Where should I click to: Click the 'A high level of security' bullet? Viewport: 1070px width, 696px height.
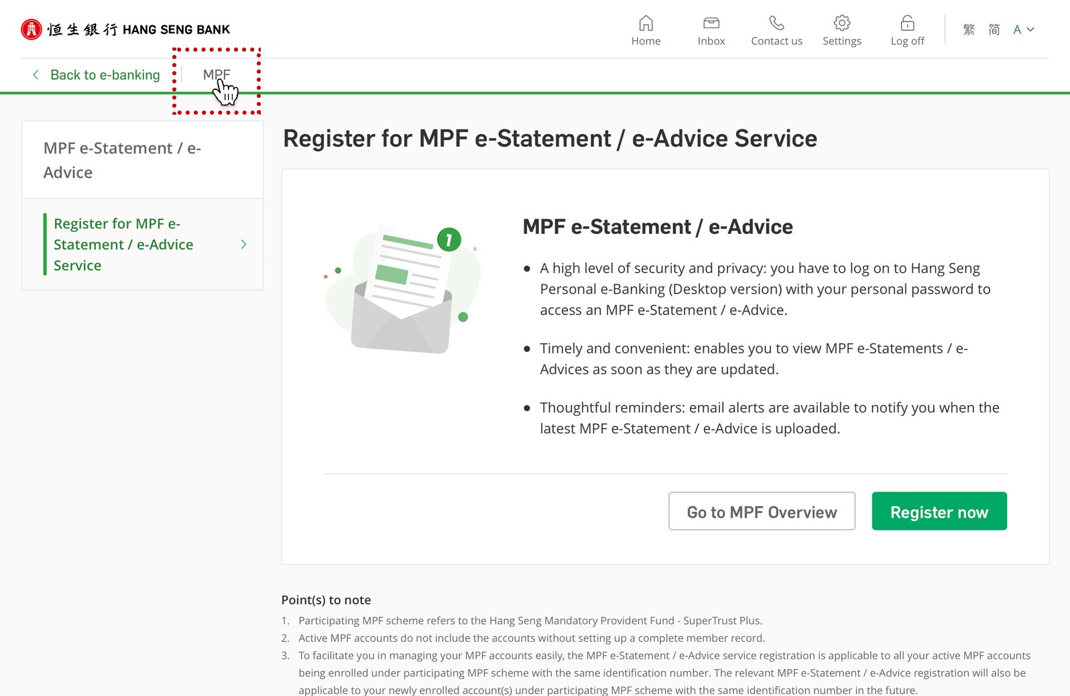765,289
